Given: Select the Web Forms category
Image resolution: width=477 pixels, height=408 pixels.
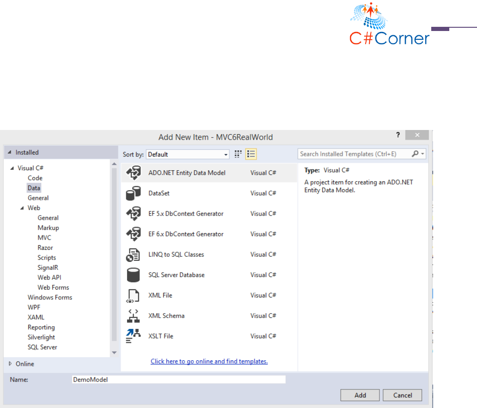Looking at the screenshot, I should point(53,287).
